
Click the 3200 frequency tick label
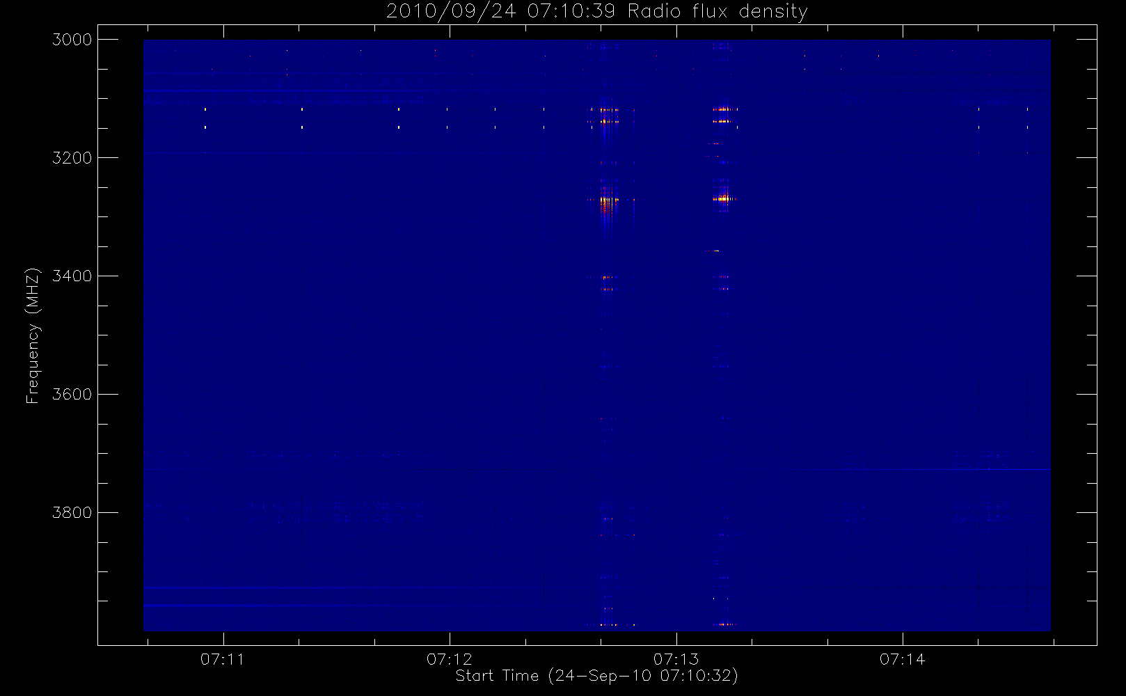click(x=72, y=158)
